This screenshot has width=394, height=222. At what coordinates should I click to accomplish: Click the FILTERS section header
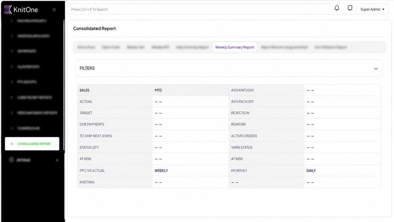click(229, 68)
